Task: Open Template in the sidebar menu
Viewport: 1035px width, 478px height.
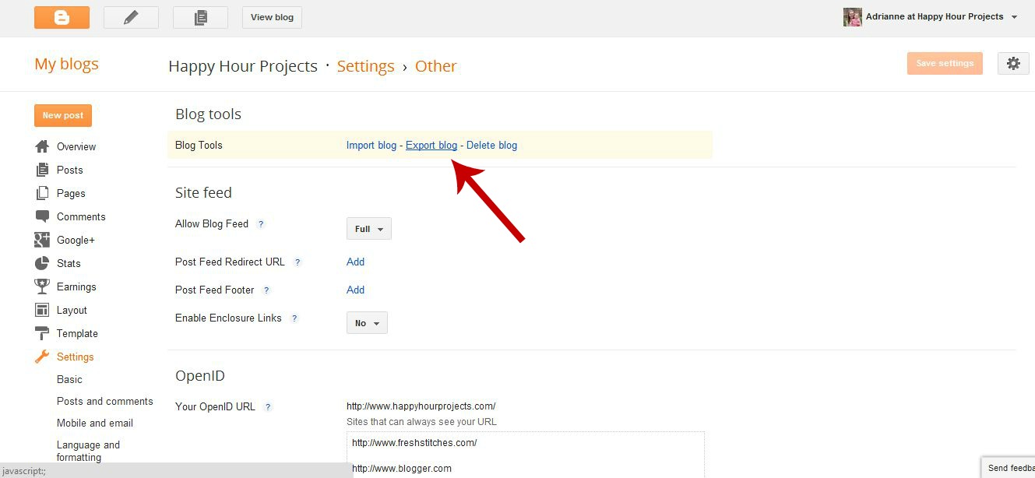Action: pyautogui.click(x=77, y=333)
